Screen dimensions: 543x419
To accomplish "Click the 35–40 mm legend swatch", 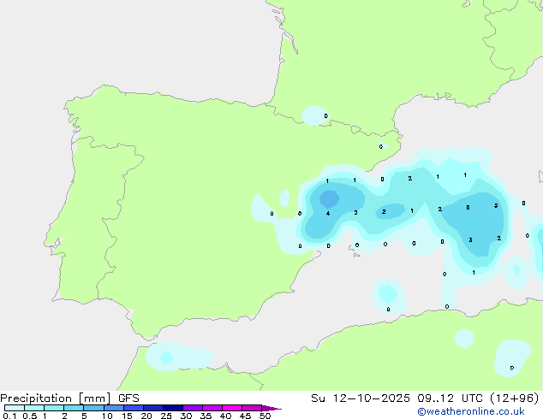I will coord(212,408).
